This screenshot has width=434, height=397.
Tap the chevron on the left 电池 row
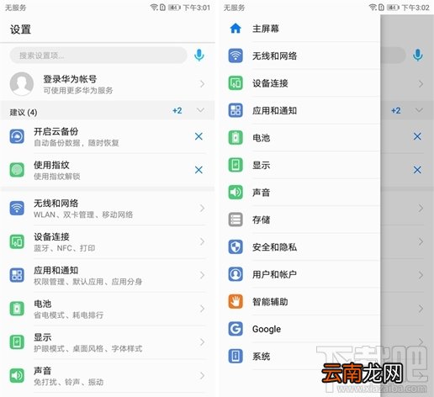pyautogui.click(x=202, y=309)
